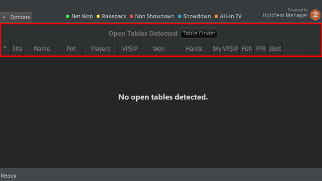Sort by the Fish column header
Viewport: 322px width, 181px height.
tap(247, 48)
